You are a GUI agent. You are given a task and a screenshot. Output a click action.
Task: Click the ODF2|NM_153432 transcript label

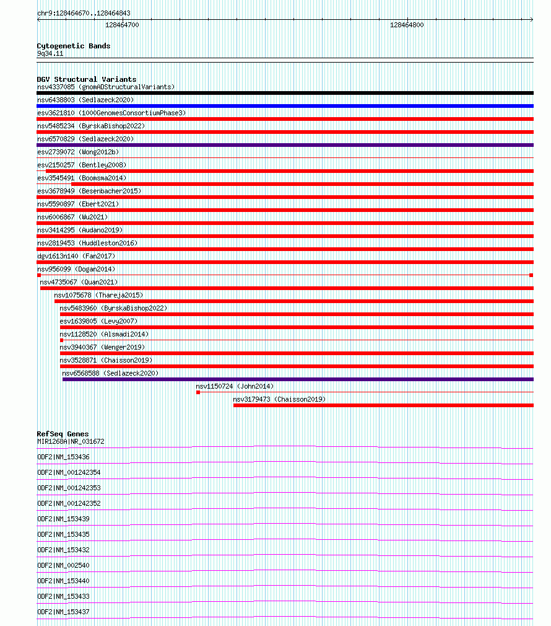click(63, 550)
